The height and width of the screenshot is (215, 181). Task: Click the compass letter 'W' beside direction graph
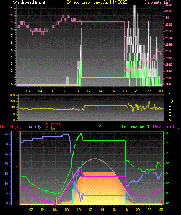pyautogui.click(x=171, y=102)
